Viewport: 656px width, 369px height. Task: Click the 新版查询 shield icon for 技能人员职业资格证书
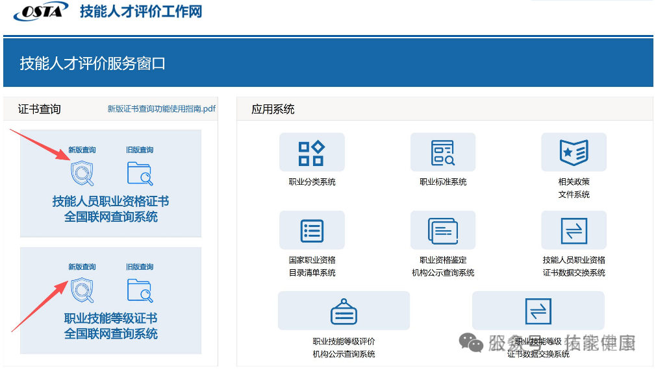[x=82, y=173]
